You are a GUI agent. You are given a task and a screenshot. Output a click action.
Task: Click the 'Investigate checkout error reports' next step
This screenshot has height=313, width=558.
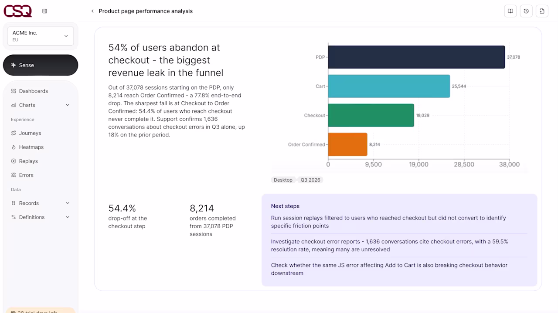(x=389, y=246)
